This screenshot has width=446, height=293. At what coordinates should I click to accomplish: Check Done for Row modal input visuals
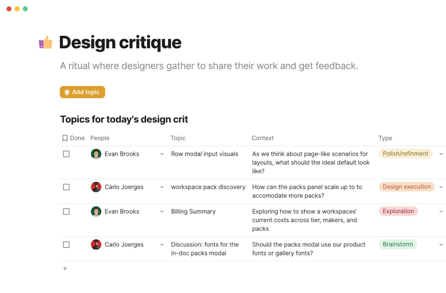66,154
